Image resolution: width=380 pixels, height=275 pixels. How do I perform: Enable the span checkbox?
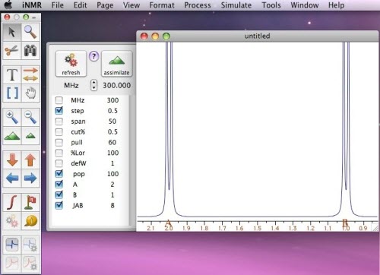tap(59, 122)
